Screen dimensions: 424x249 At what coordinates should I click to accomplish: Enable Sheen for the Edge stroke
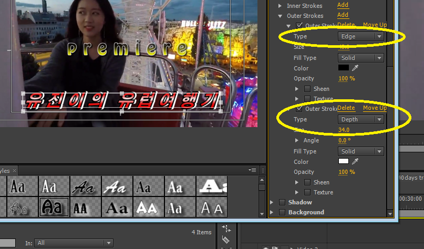[307, 89]
